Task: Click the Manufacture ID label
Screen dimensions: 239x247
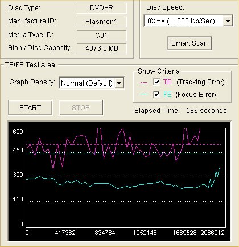Action: coord(32,21)
